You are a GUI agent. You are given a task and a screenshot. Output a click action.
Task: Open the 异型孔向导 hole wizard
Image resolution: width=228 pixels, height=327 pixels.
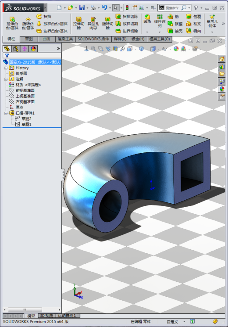coord(93,23)
